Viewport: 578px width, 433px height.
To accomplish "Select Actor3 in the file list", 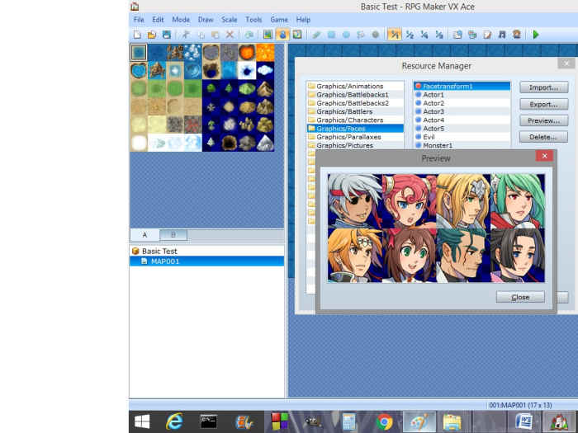I will [x=433, y=111].
